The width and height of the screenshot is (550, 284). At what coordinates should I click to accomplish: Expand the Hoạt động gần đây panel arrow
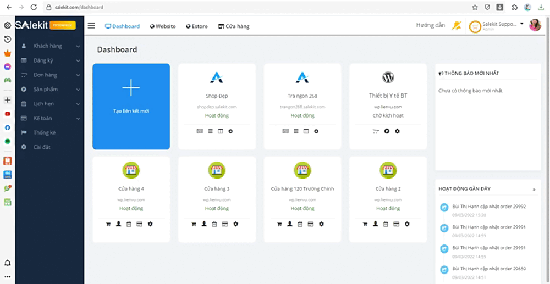point(534,190)
